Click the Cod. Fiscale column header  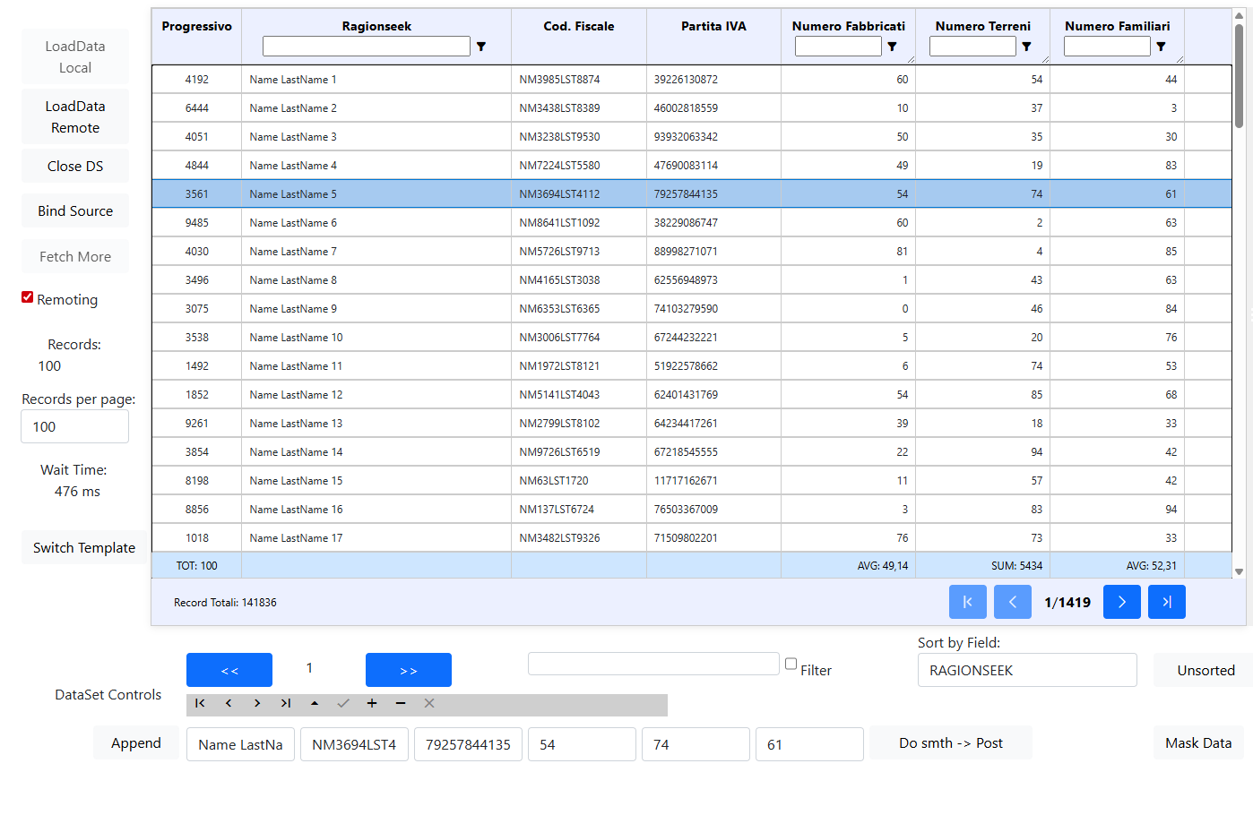click(x=578, y=27)
